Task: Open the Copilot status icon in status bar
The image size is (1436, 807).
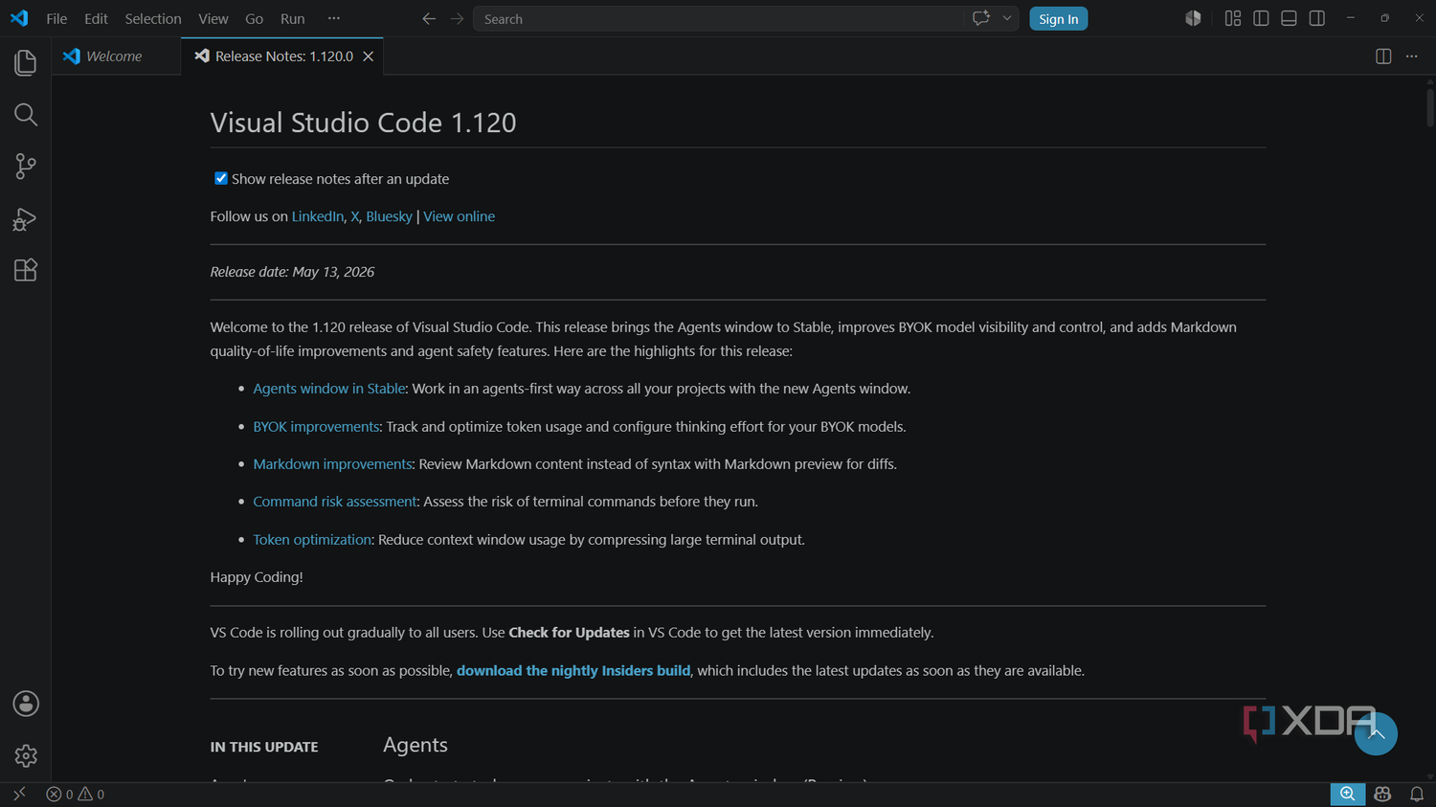Action: point(1382,794)
